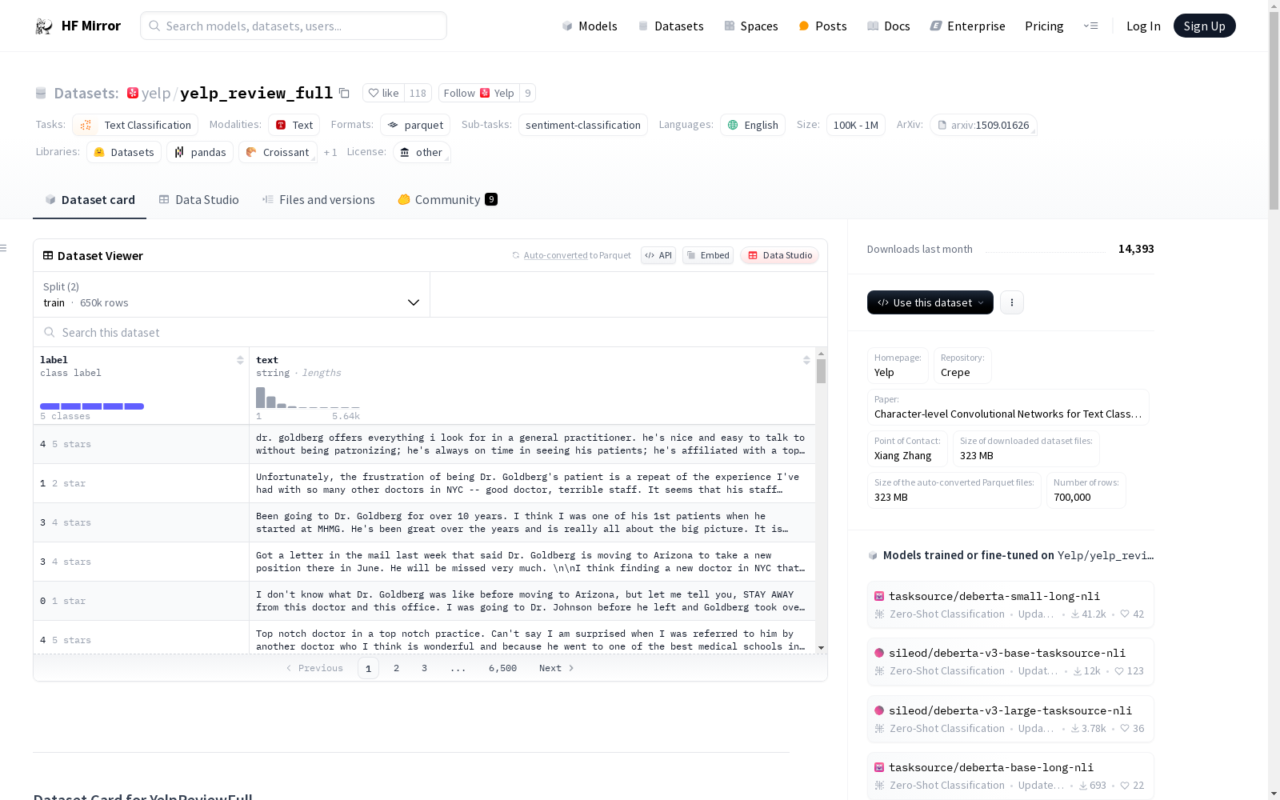Select the row starting "Unfortunately, the frustration"
1280x800 pixels.
(x=424, y=483)
